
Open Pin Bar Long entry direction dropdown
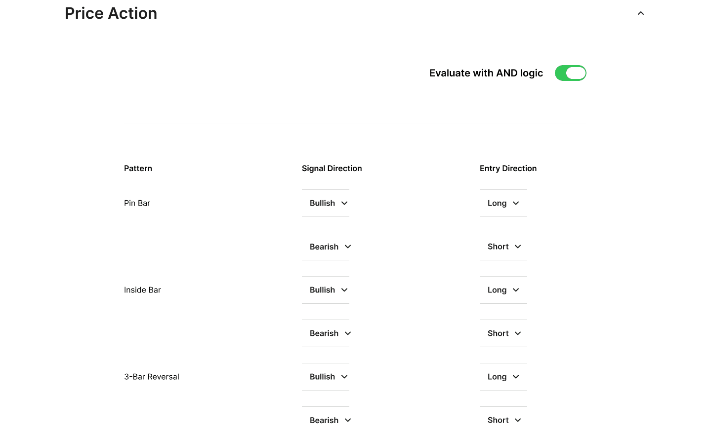(x=503, y=203)
